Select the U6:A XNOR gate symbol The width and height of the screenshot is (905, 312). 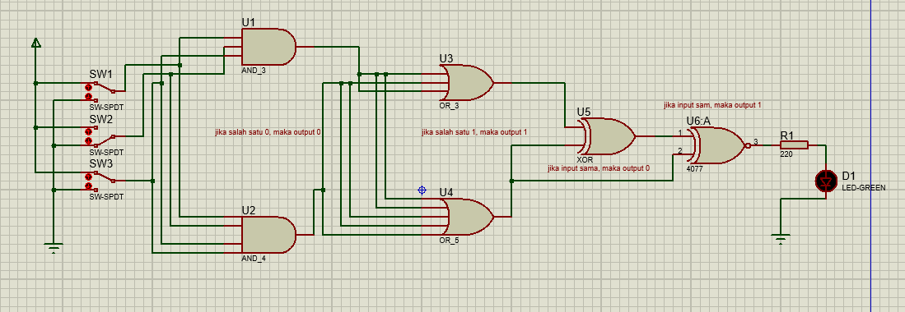[719, 145]
